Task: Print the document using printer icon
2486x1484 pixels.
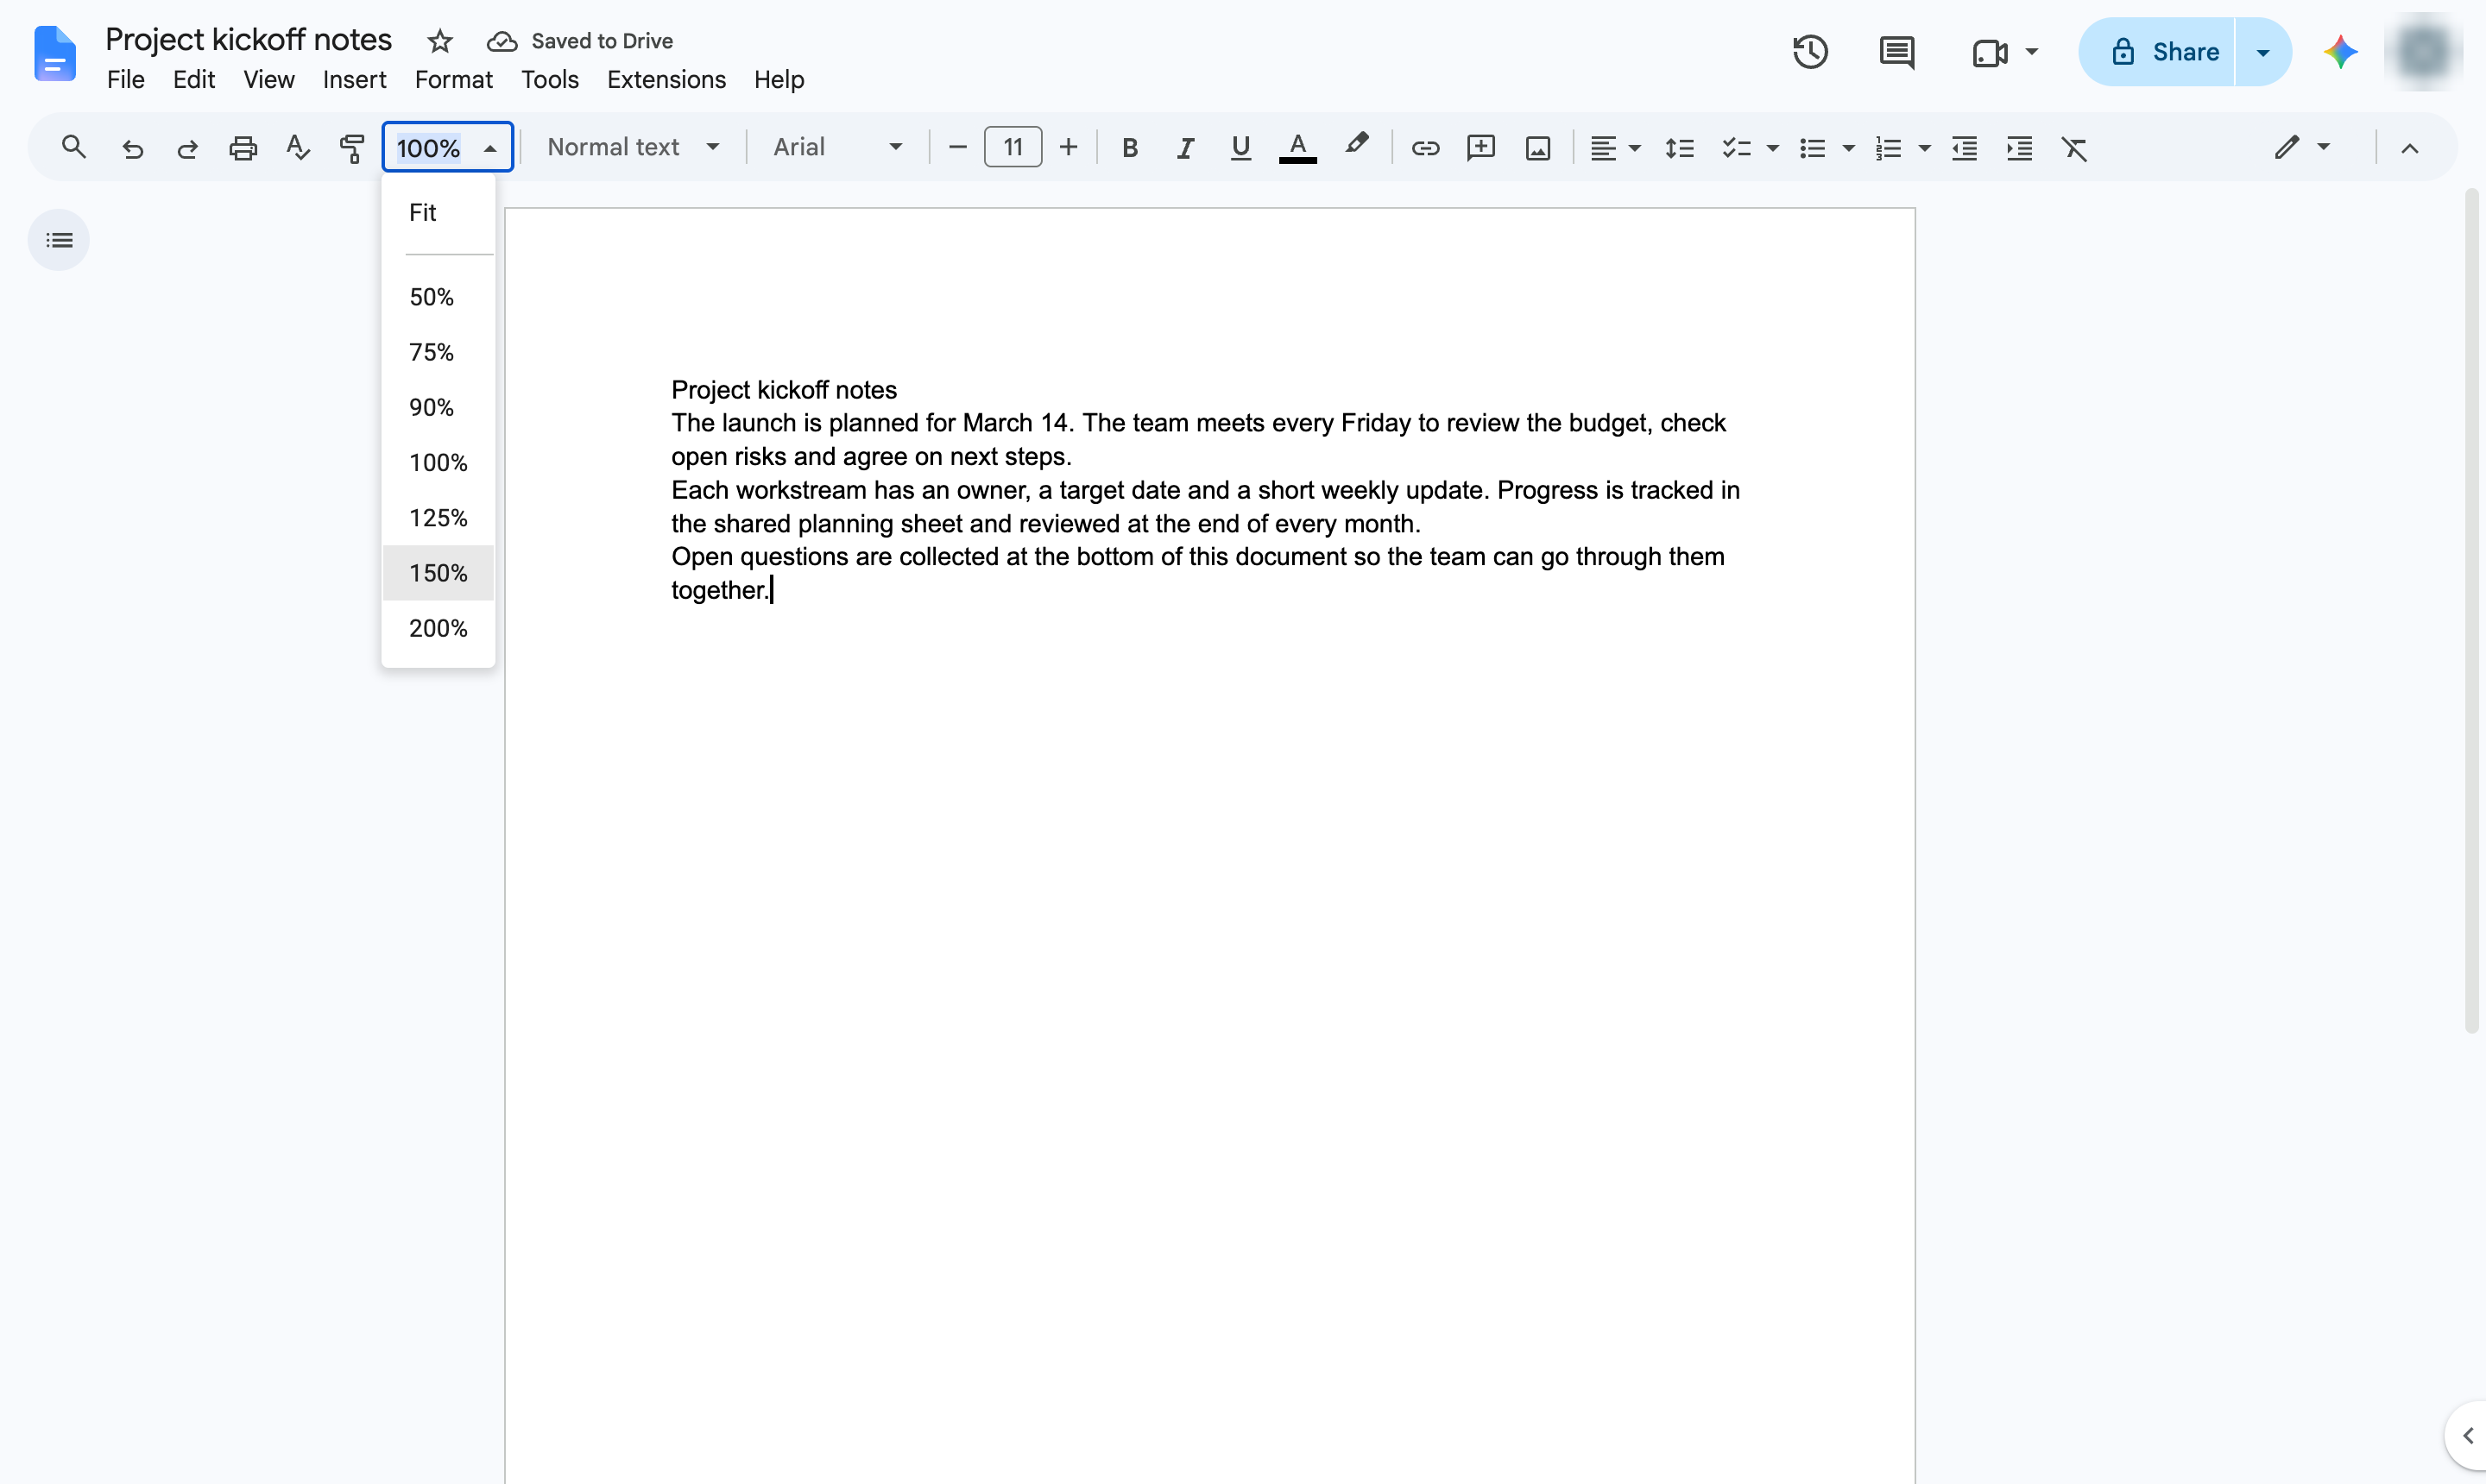Action: pos(243,148)
